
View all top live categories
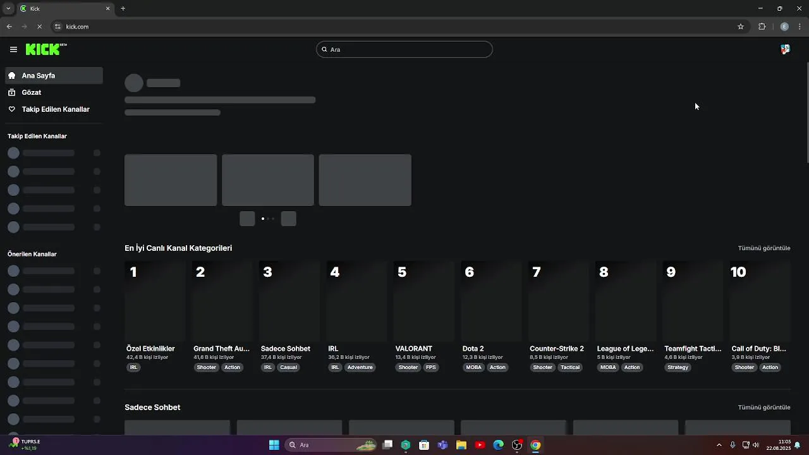(x=764, y=248)
